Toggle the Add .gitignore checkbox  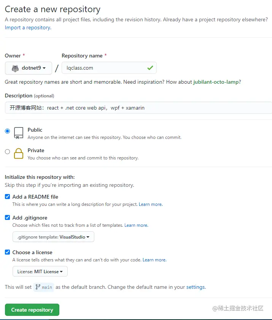[x=8, y=218]
